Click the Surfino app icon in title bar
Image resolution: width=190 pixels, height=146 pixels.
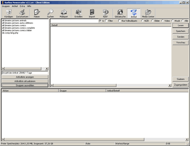3,3
